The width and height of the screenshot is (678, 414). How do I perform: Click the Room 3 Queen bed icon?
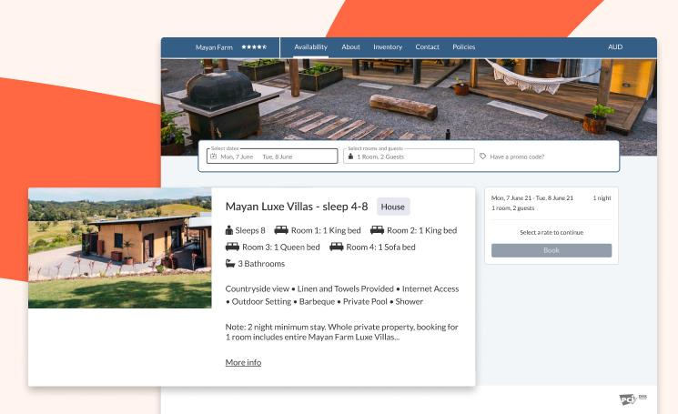[232, 247]
